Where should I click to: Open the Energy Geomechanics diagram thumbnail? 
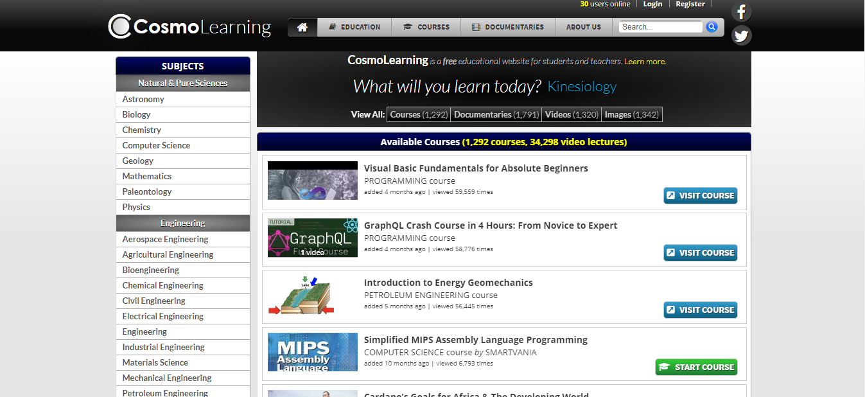pyautogui.click(x=313, y=296)
